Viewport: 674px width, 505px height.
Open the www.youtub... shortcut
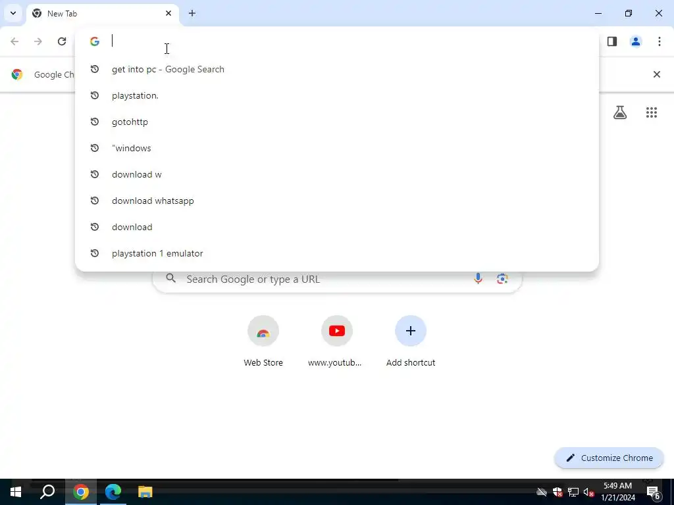point(335,341)
